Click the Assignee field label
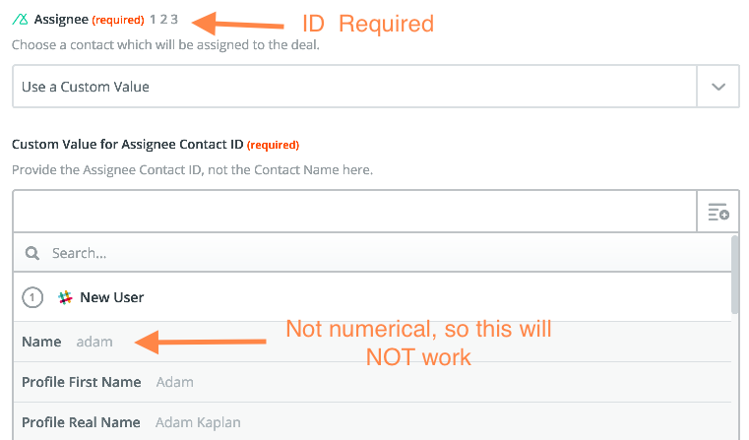The height and width of the screenshot is (440, 749). point(61,20)
